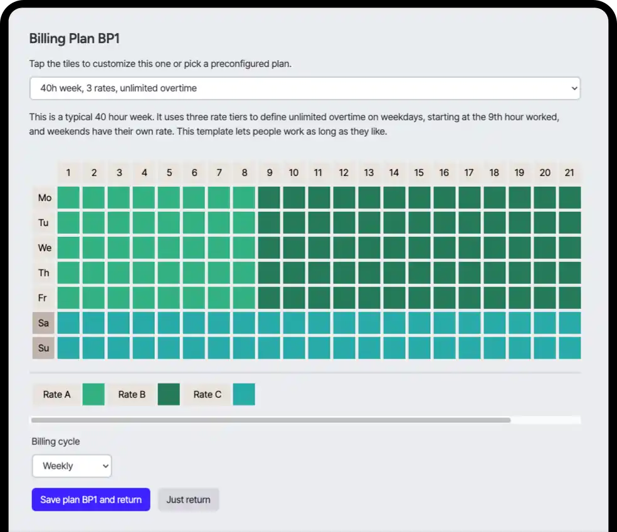Toggle Thursday hour 20 tile
This screenshot has width=617, height=532.
[x=545, y=273]
